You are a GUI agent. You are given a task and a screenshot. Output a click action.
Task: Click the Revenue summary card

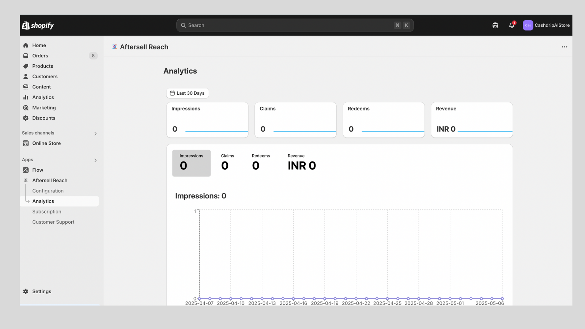pyautogui.click(x=472, y=120)
